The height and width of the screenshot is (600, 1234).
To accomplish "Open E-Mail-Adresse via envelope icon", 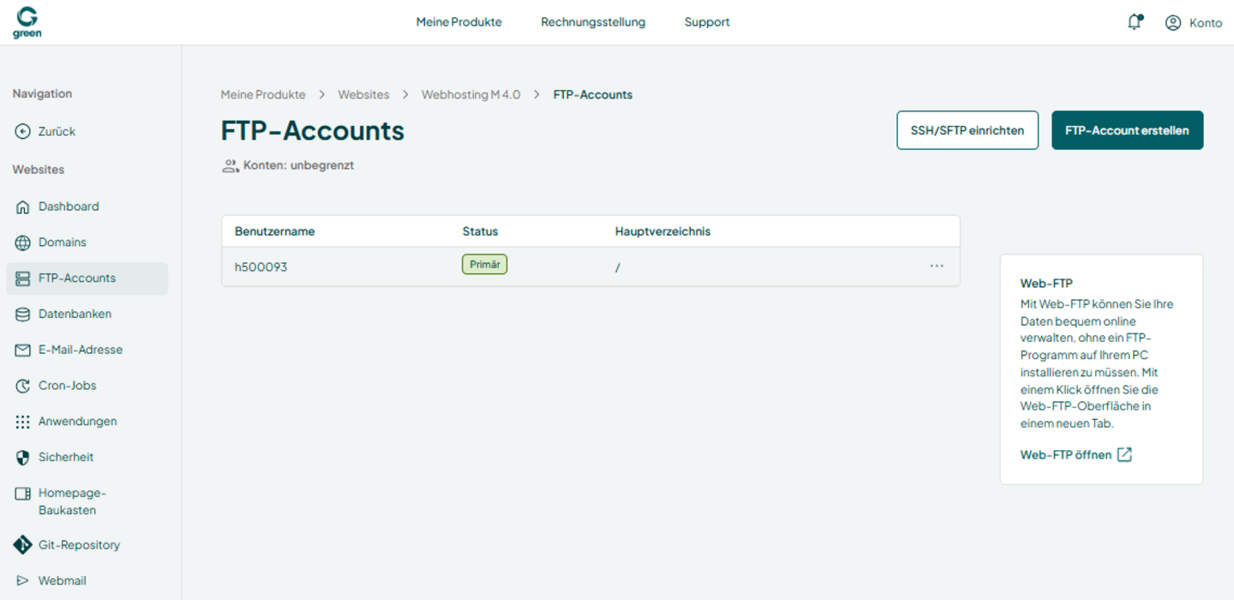I will (x=23, y=350).
